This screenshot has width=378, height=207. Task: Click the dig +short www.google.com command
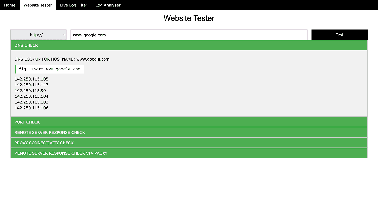[x=49, y=69]
